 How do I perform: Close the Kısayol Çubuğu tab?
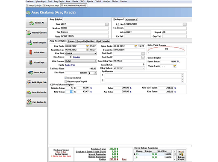coord(27,6)
